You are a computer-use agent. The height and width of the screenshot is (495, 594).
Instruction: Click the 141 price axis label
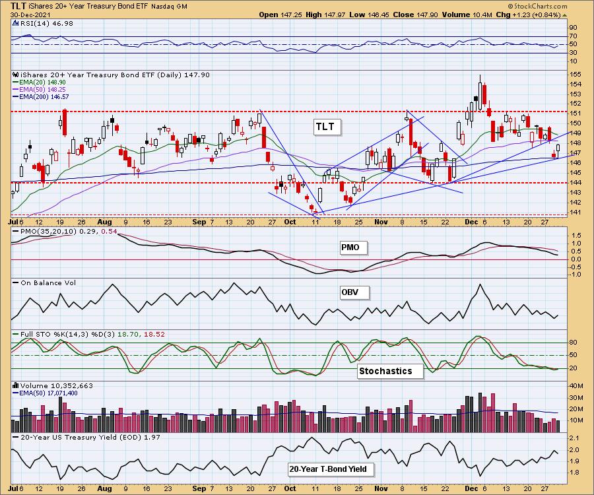click(575, 213)
